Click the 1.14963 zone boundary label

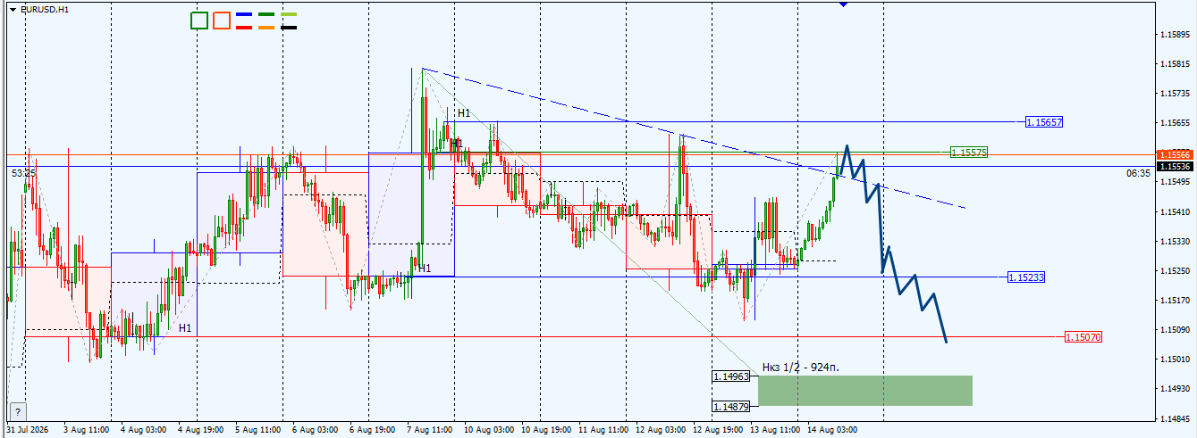730,377
